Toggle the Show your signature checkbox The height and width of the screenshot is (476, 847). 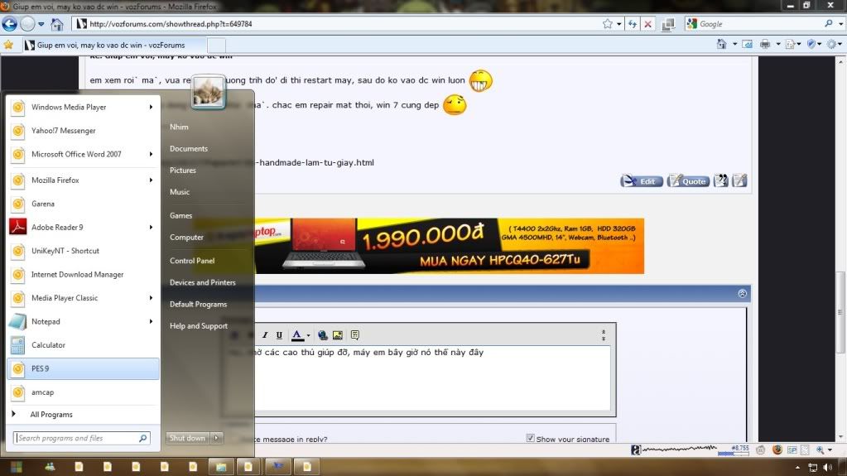(x=531, y=438)
